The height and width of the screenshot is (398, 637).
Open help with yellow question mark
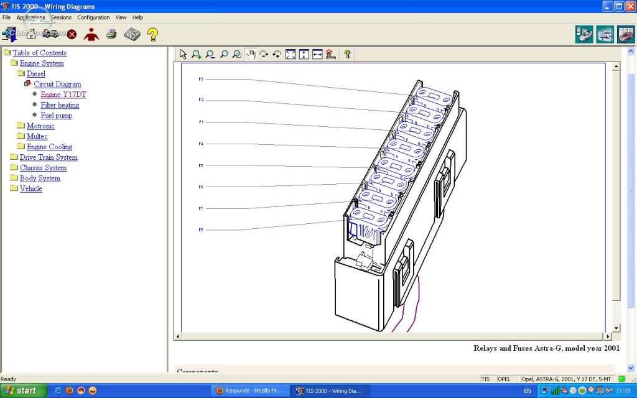point(152,35)
